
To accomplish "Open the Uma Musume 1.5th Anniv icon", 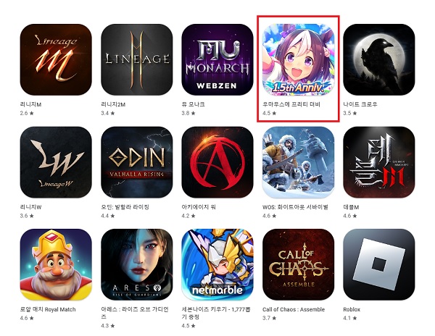I will pyautogui.click(x=298, y=59).
